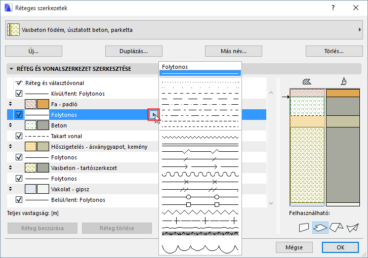The width and height of the screenshot is (368, 258).
Task: Click the reorder handle of Vakolat - gipsz row
Action: point(10,189)
